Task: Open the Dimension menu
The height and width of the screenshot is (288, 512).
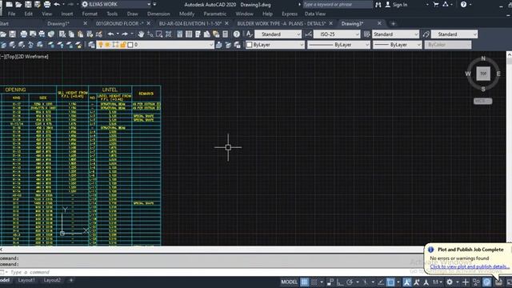Action: coord(158,14)
